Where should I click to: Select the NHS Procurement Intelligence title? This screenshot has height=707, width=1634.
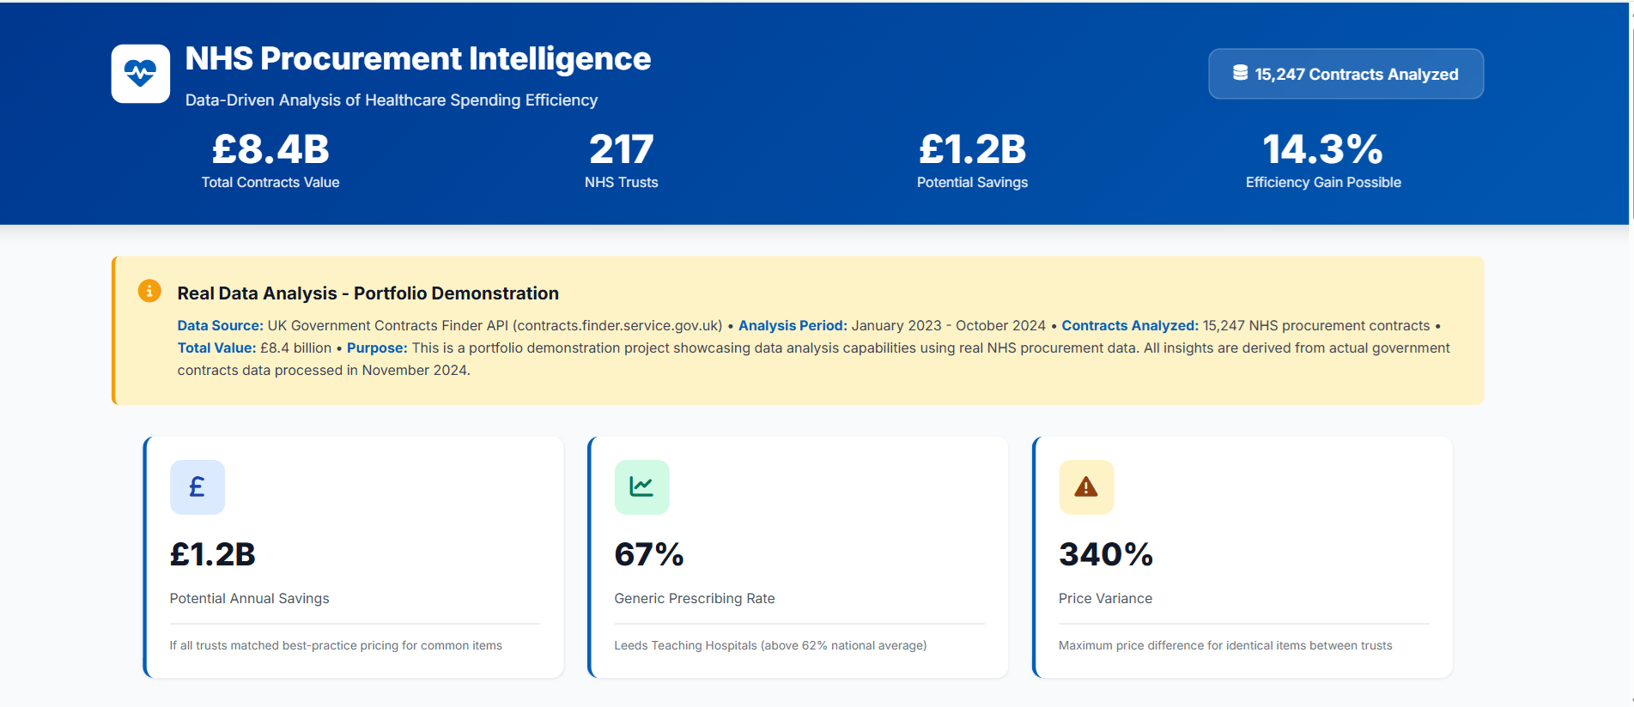(417, 59)
